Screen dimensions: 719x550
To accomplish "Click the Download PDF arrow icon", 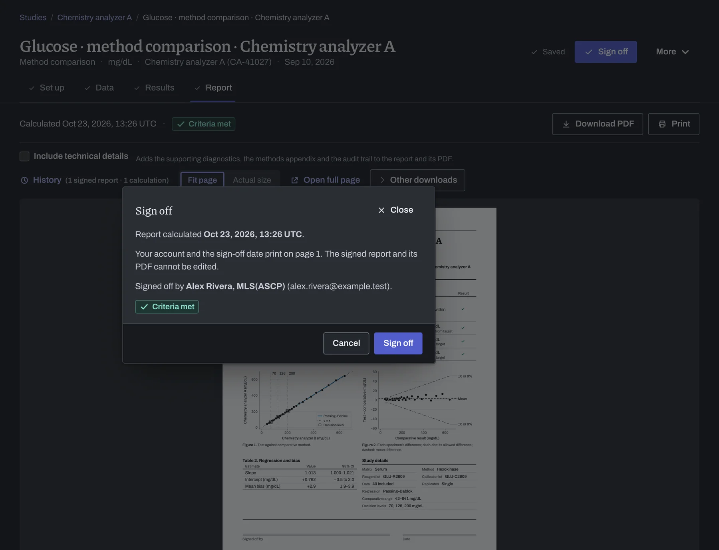I will coord(566,124).
